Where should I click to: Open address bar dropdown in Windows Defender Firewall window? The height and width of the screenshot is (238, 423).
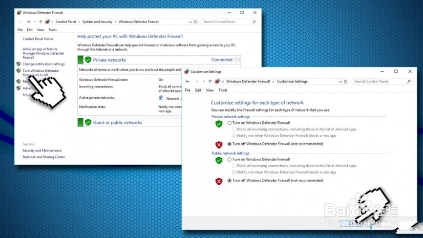(x=190, y=22)
